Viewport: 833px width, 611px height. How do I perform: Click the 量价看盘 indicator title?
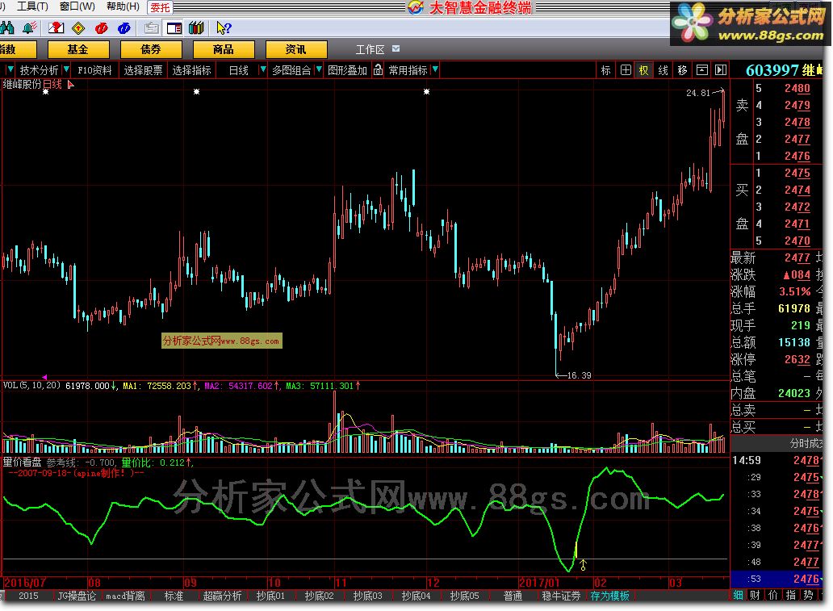tap(23, 462)
